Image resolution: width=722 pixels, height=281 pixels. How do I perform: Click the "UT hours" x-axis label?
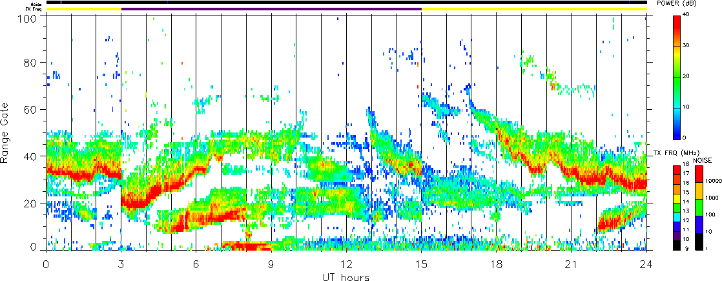(346, 276)
